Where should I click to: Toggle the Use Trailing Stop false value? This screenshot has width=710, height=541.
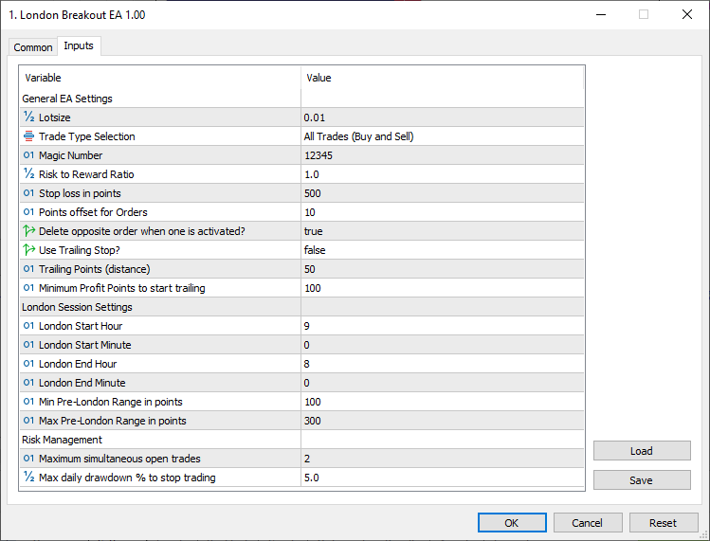pos(443,250)
